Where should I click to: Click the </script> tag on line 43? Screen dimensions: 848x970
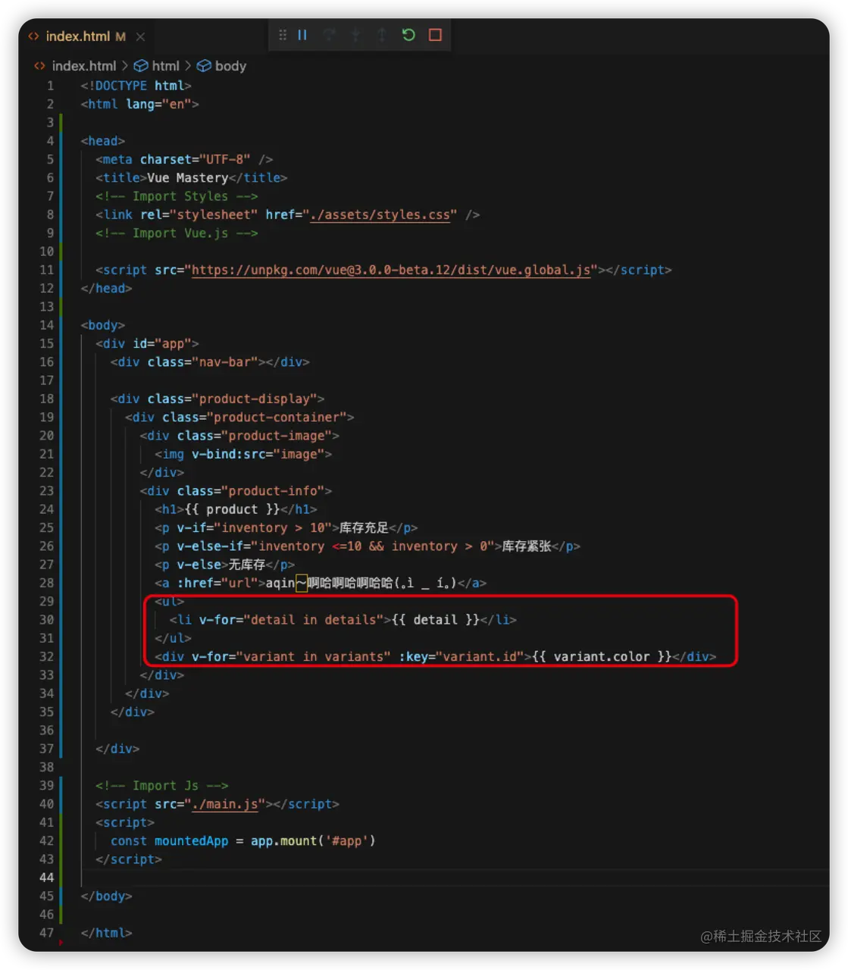[x=129, y=859]
